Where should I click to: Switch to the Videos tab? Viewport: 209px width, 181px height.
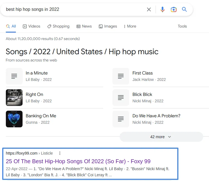[31, 26]
